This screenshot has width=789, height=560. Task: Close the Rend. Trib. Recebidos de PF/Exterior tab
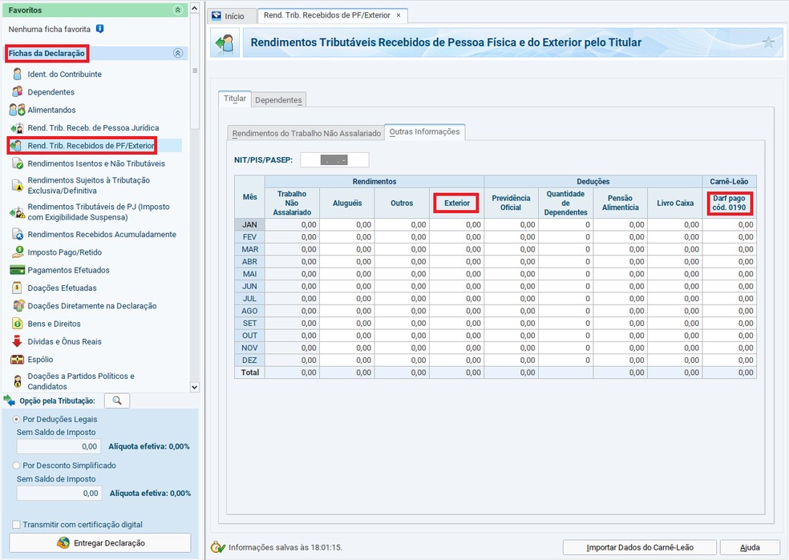click(x=399, y=15)
